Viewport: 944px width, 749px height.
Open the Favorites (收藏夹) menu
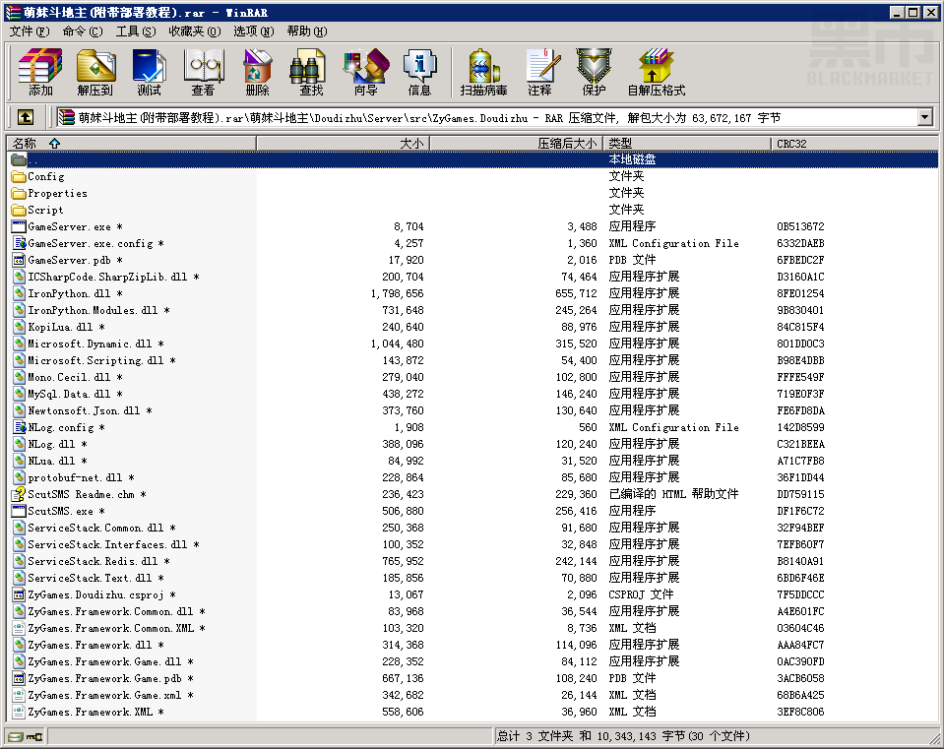pos(195,31)
